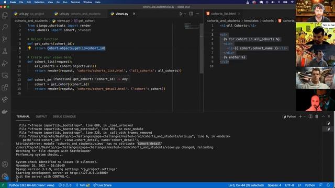Viewport: 335px width, 188px height.
Task: Change the indentation setting Spaces: 4
Action: [274, 185]
